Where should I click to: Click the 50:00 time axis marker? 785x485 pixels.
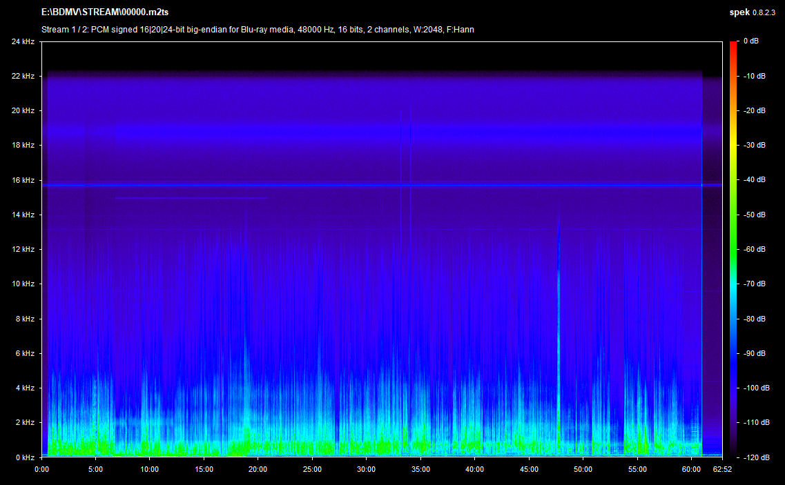coord(582,469)
